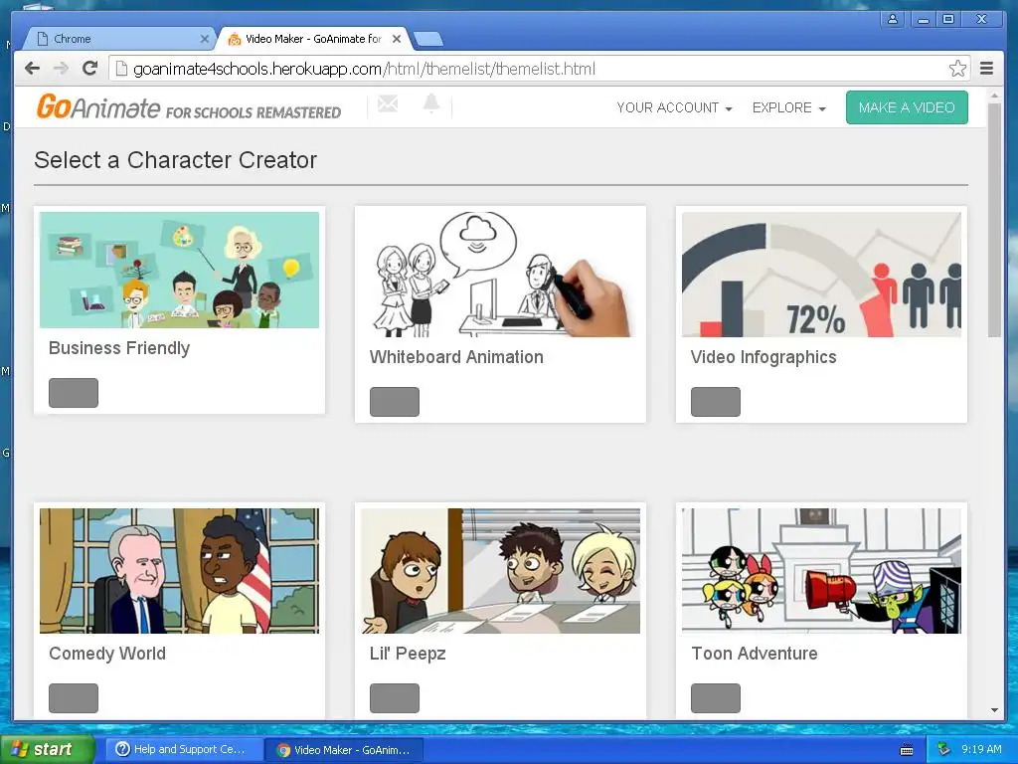Viewport: 1018px width, 764px height.
Task: Open the Whiteboard Animation theme thumbnail
Action: coord(500,275)
